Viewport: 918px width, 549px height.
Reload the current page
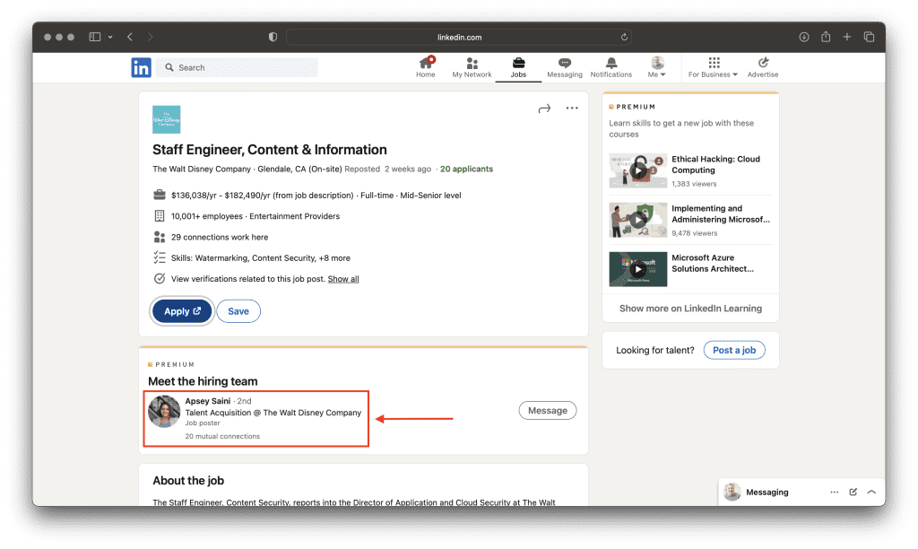(624, 37)
